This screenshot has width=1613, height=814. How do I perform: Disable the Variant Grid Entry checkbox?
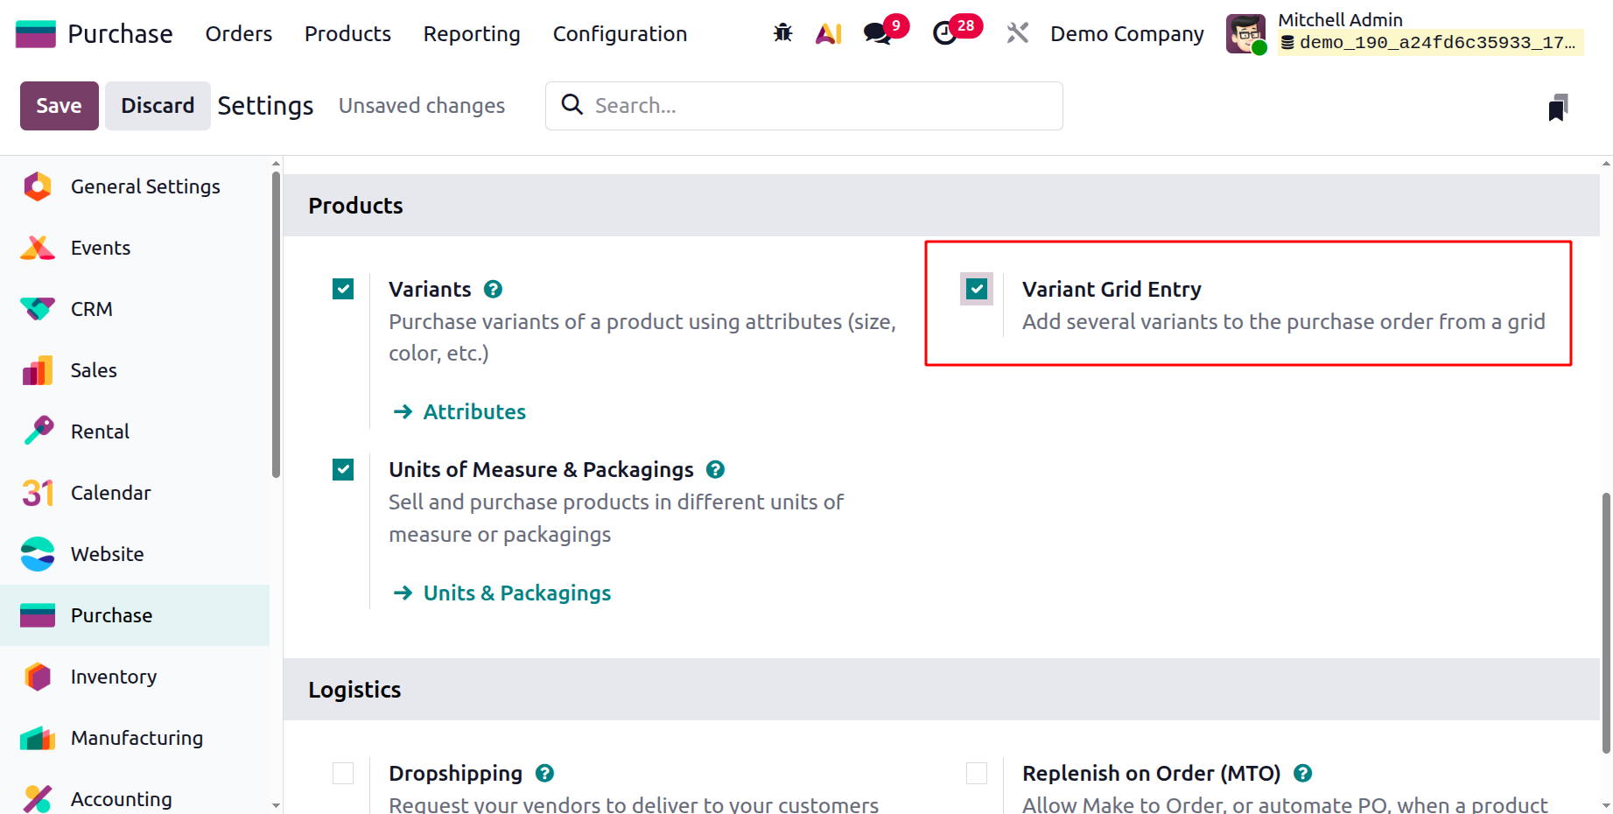pos(977,289)
